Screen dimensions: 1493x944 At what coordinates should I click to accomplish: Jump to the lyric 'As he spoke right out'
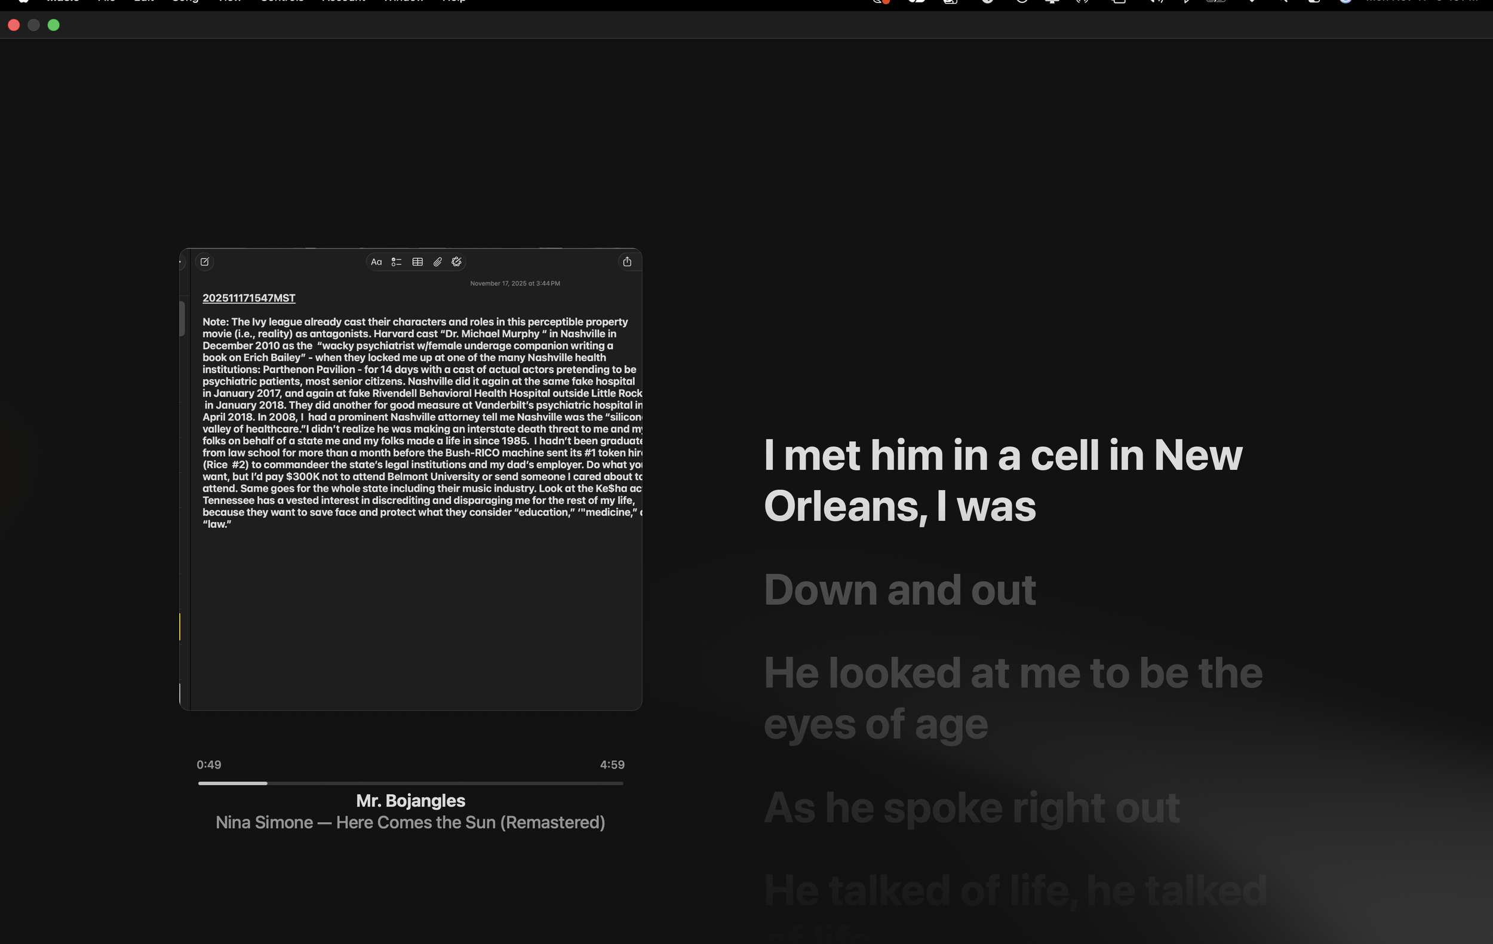[972, 808]
